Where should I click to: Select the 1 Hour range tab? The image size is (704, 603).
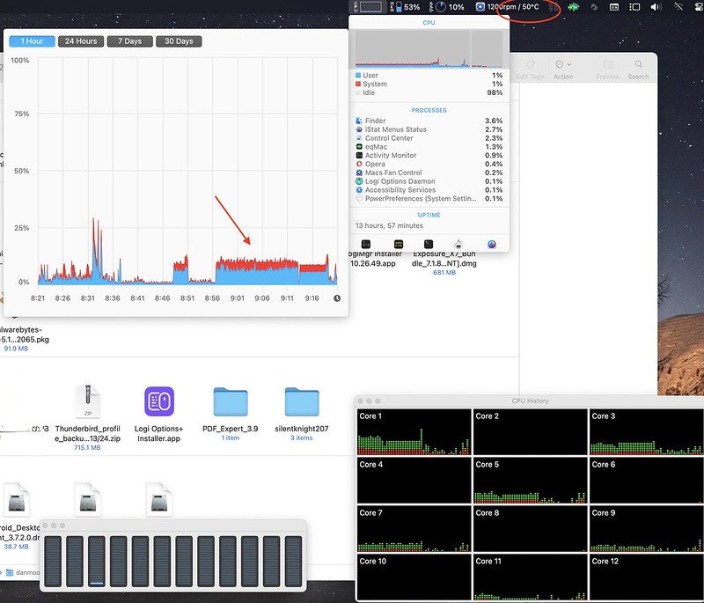coord(32,41)
